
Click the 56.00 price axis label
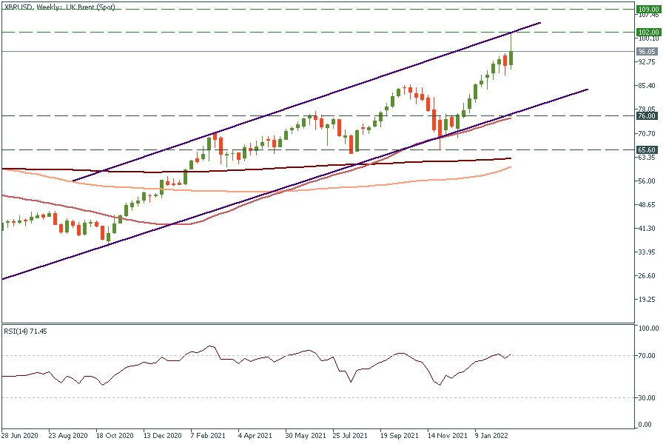(x=647, y=181)
